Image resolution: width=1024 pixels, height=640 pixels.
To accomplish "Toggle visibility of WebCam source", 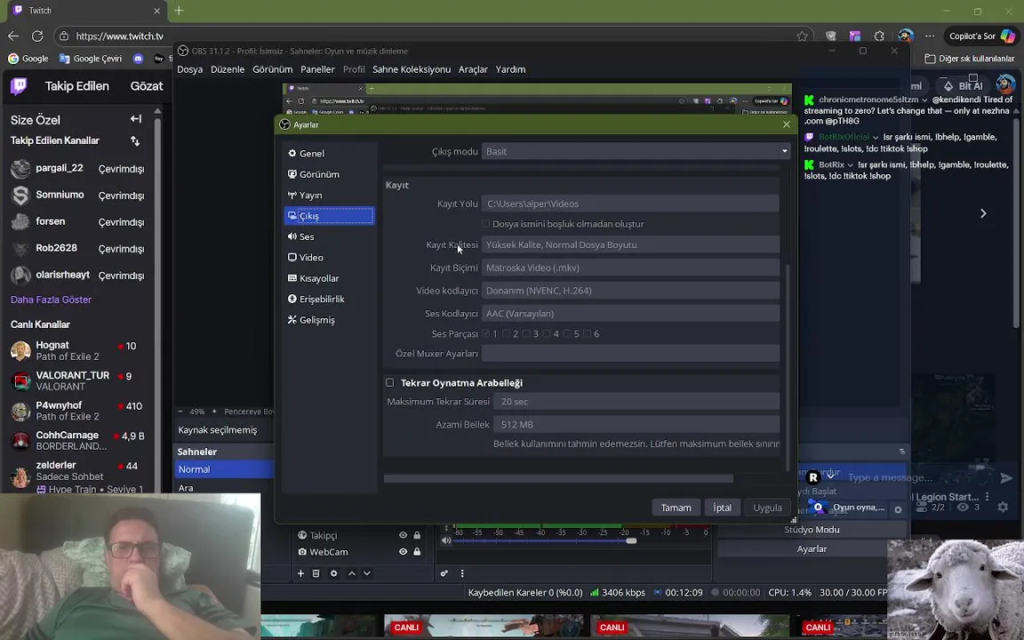I will click(403, 552).
